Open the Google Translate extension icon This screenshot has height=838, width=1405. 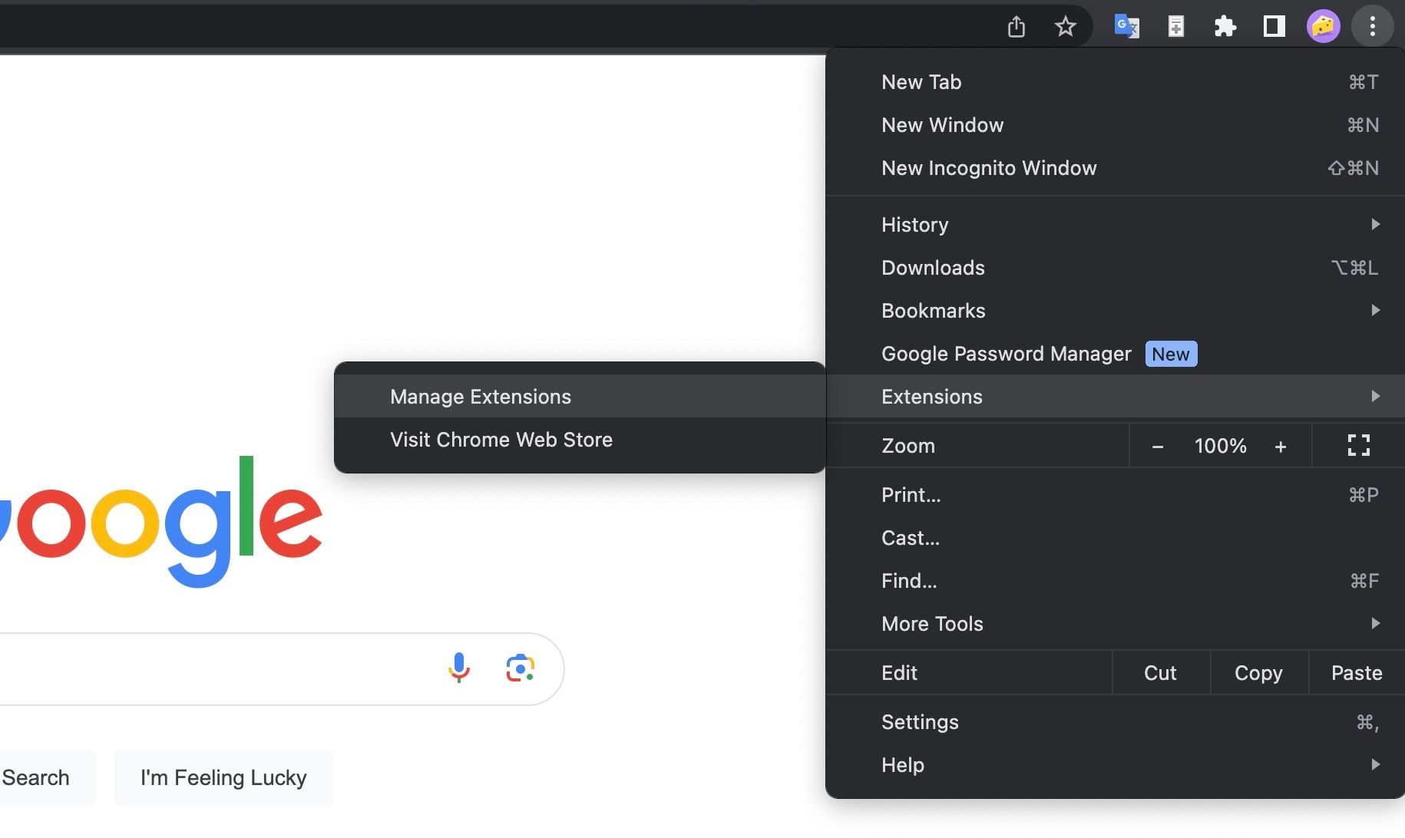tap(1126, 25)
